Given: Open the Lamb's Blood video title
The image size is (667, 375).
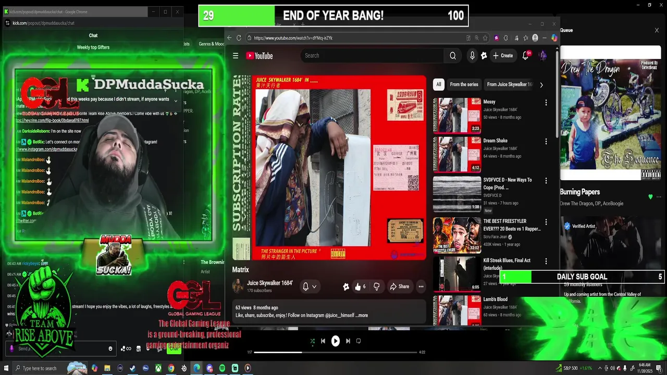Looking at the screenshot, I should pos(495,299).
